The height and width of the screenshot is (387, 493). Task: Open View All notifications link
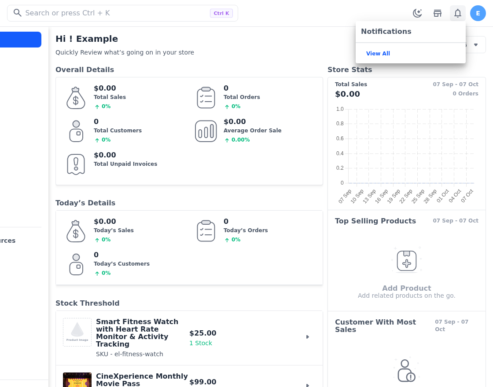point(378,53)
